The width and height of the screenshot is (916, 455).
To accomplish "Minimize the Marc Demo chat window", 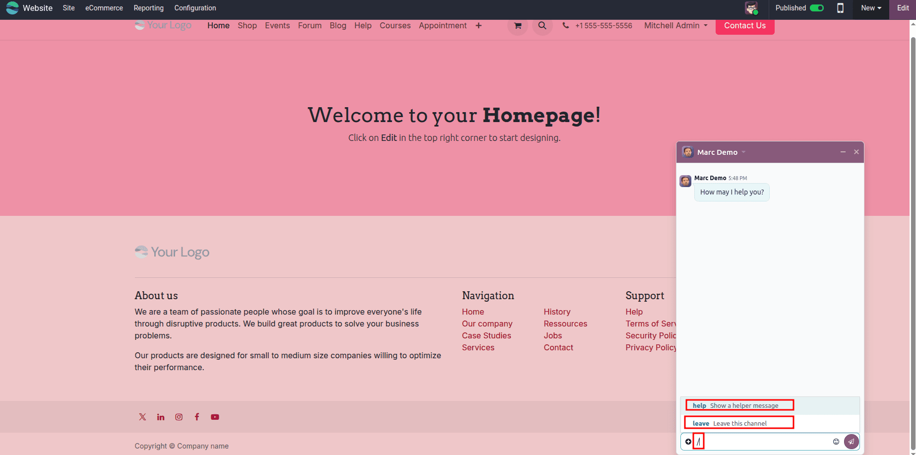I will point(843,152).
